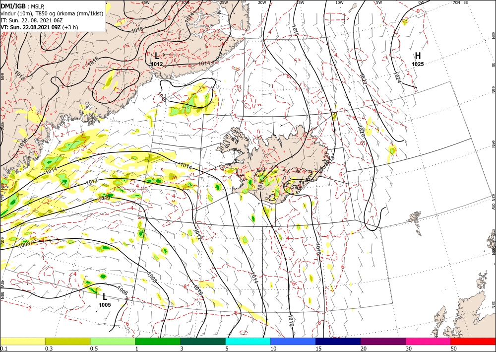Click the high pressure H symbol
The height and width of the screenshot is (352, 496).
pyautogui.click(x=418, y=56)
